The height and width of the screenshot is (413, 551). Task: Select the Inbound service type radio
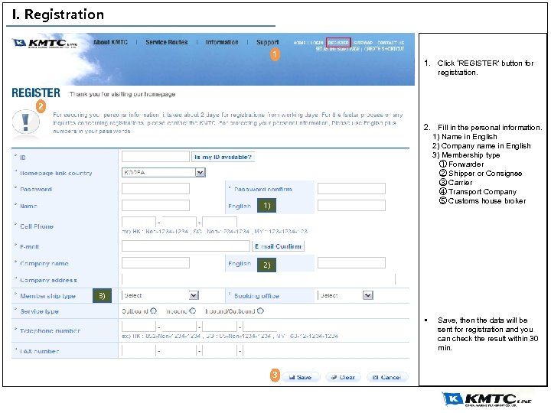point(192,311)
